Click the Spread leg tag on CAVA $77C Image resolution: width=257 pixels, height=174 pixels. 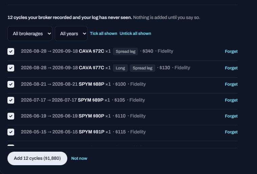(x=142, y=68)
